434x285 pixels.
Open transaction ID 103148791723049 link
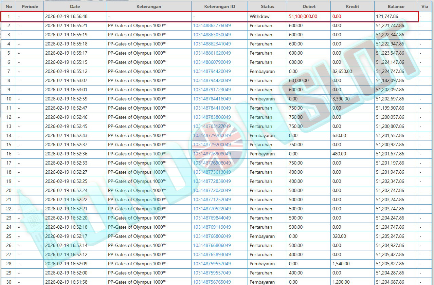pos(212,90)
